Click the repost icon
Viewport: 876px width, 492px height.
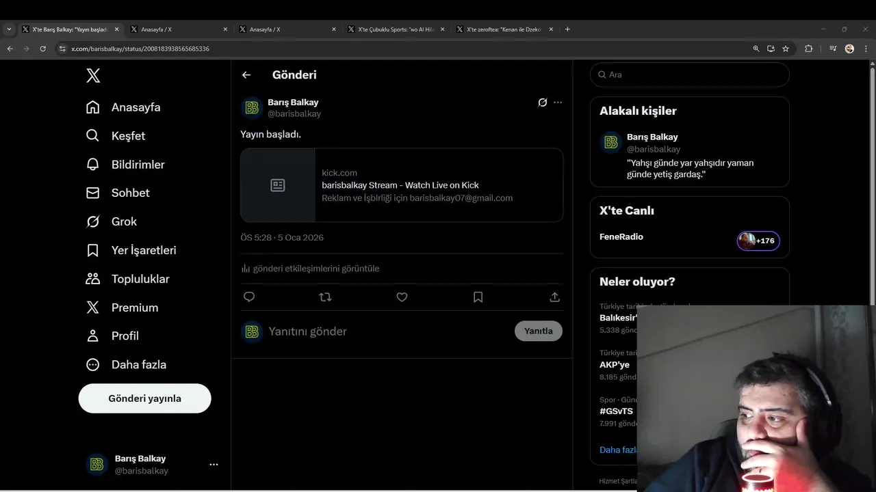[x=325, y=297]
